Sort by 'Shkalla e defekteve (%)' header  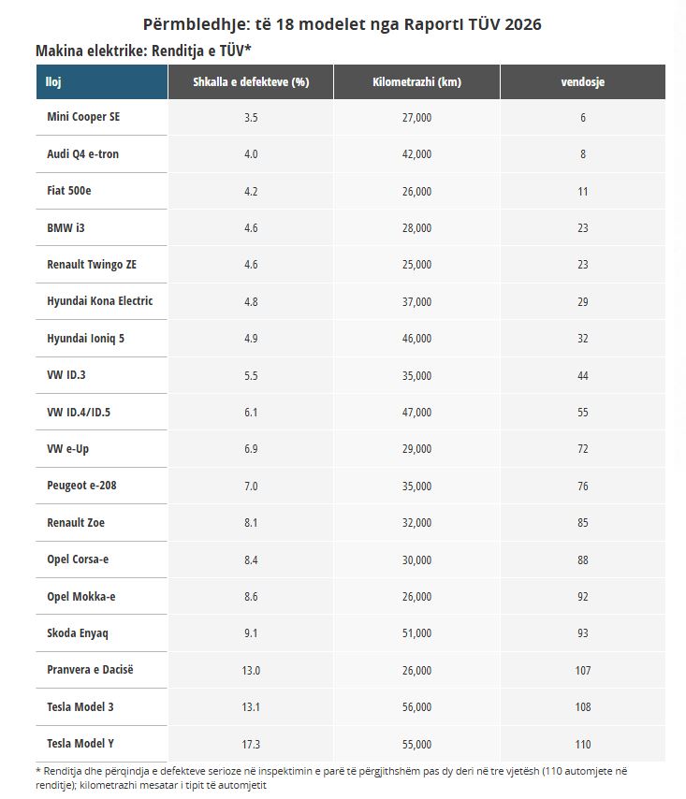tap(251, 81)
